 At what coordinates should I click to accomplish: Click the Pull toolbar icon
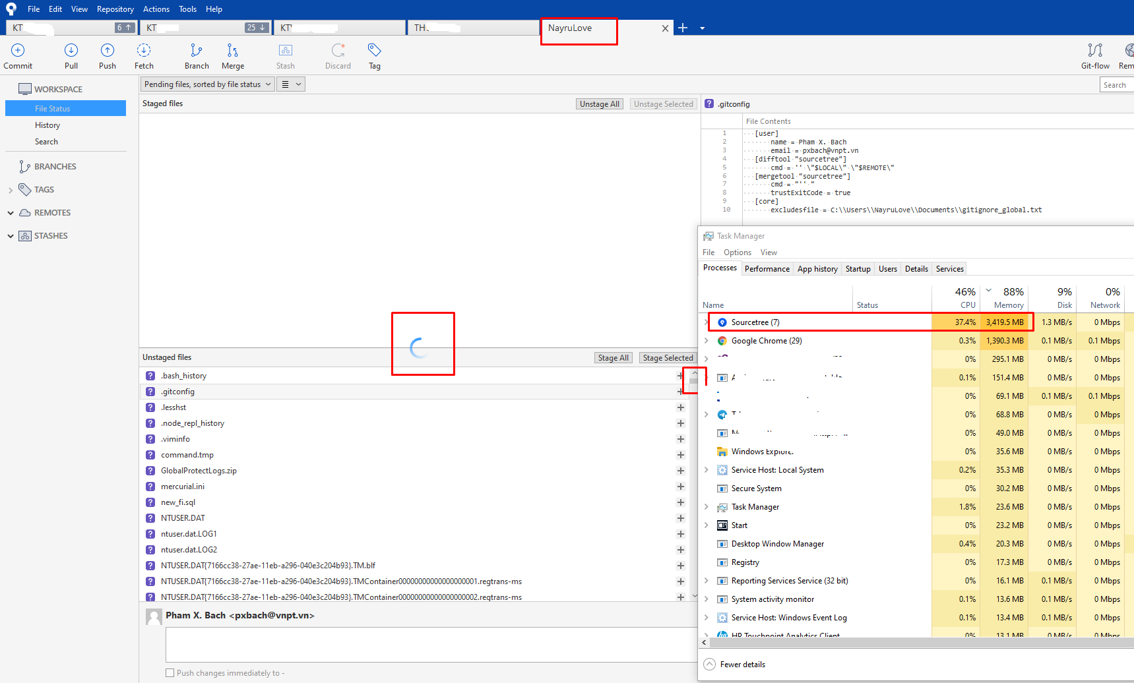coord(71,50)
